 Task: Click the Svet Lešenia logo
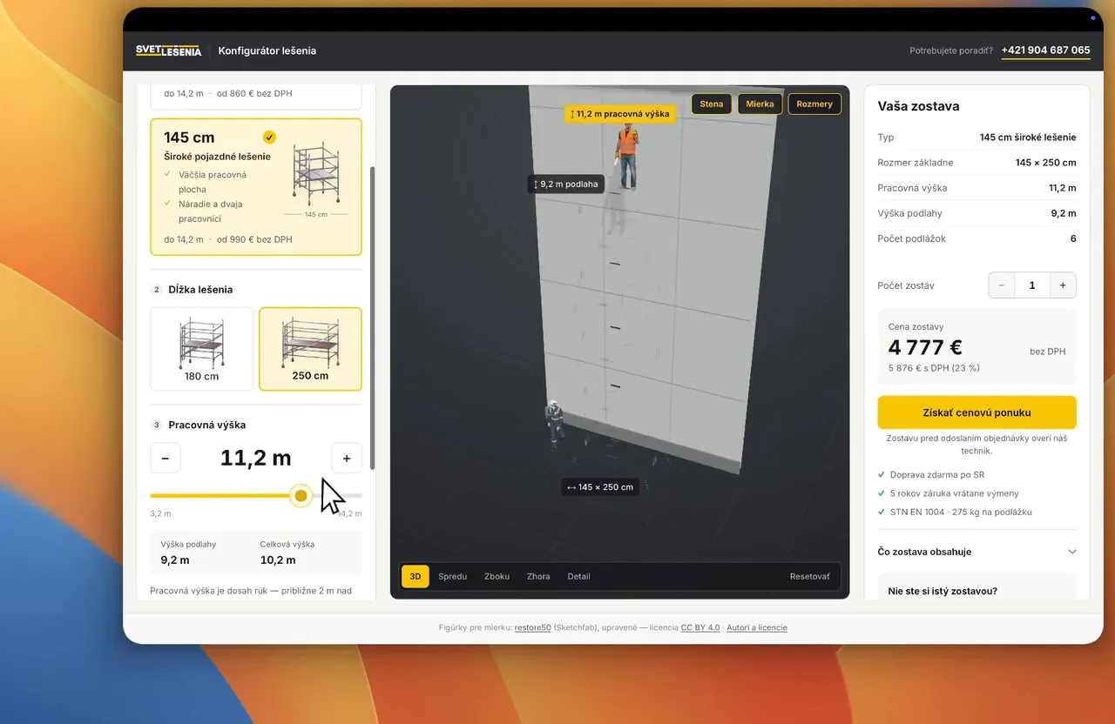click(x=168, y=50)
